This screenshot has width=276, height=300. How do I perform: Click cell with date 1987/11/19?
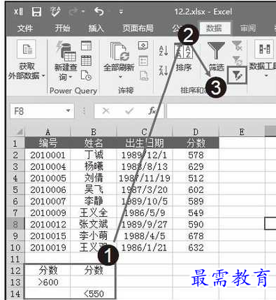145,178
